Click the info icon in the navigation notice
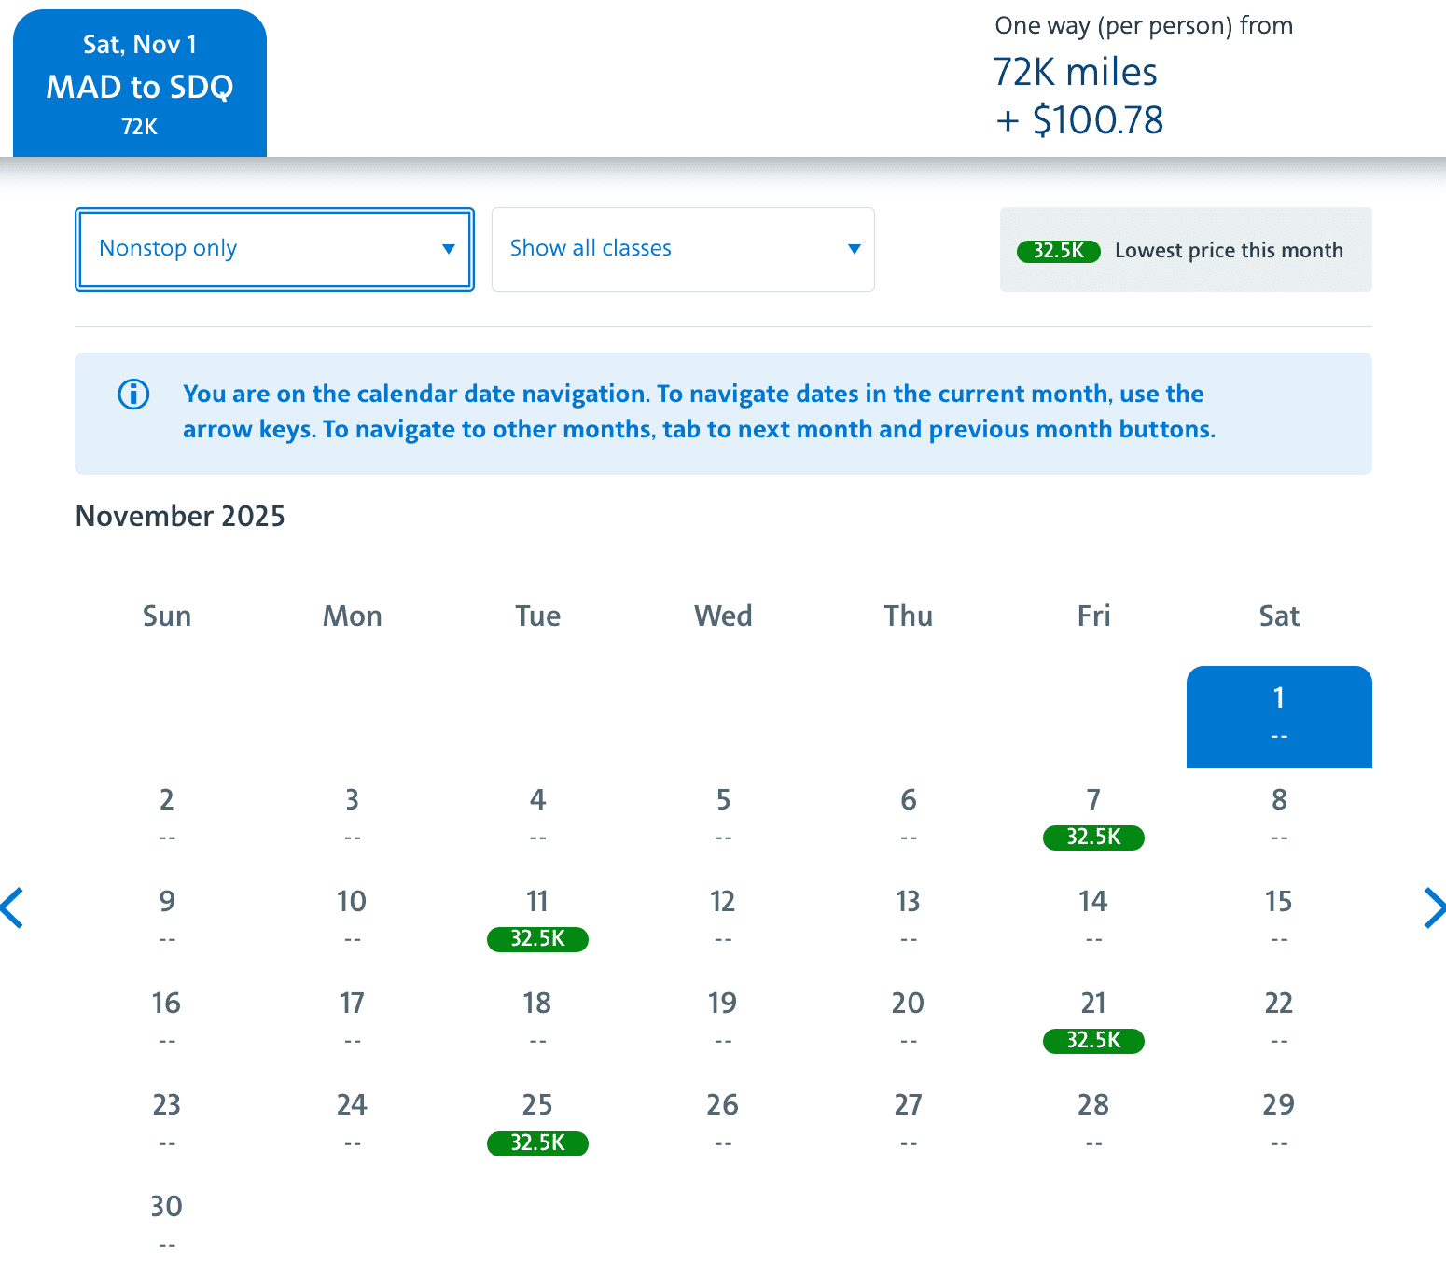The width and height of the screenshot is (1446, 1274). [x=133, y=395]
